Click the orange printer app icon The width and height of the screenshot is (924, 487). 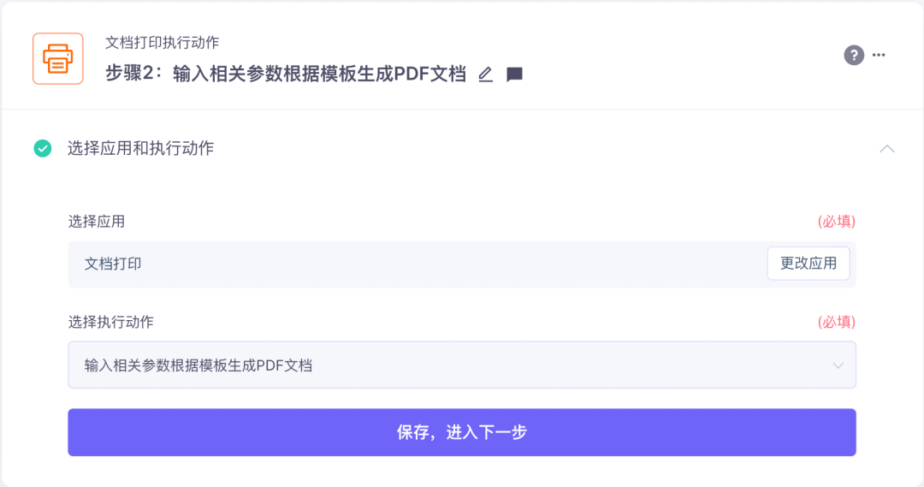(58, 58)
